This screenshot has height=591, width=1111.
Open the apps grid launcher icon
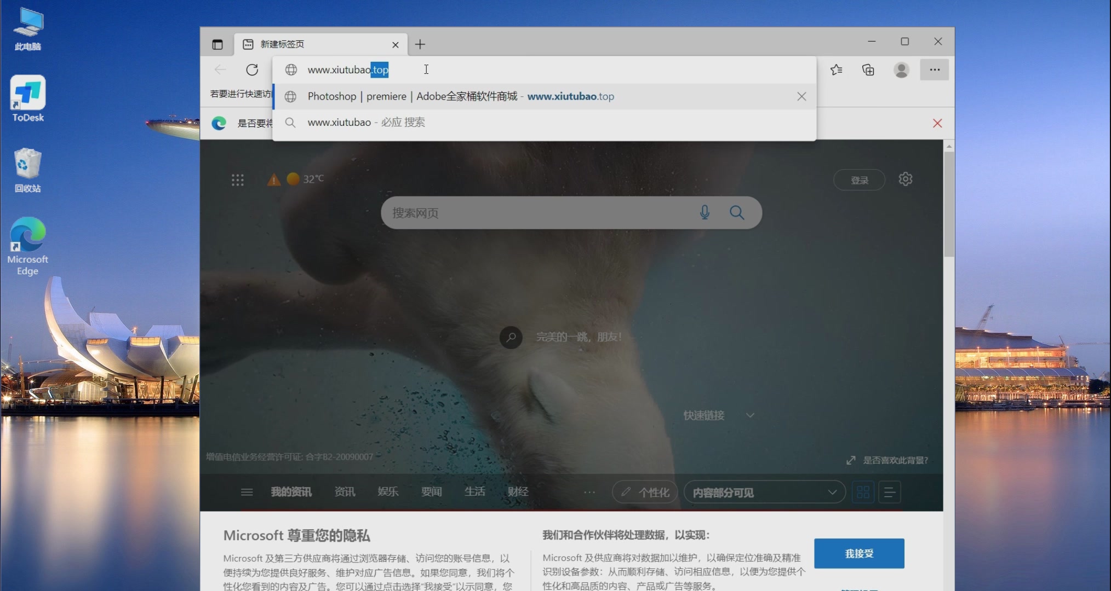237,180
